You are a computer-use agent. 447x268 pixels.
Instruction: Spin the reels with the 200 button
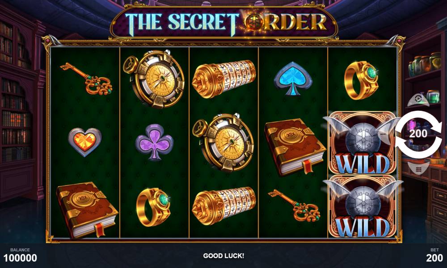[x=418, y=133]
